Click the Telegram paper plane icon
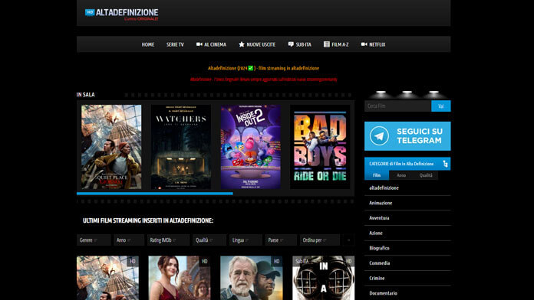Screen dimensions: 534x300 379,136
